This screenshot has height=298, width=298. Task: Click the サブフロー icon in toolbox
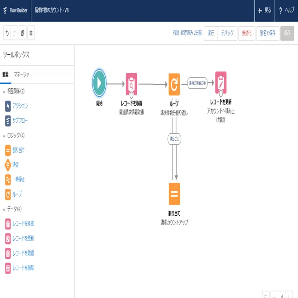[x=8, y=121]
